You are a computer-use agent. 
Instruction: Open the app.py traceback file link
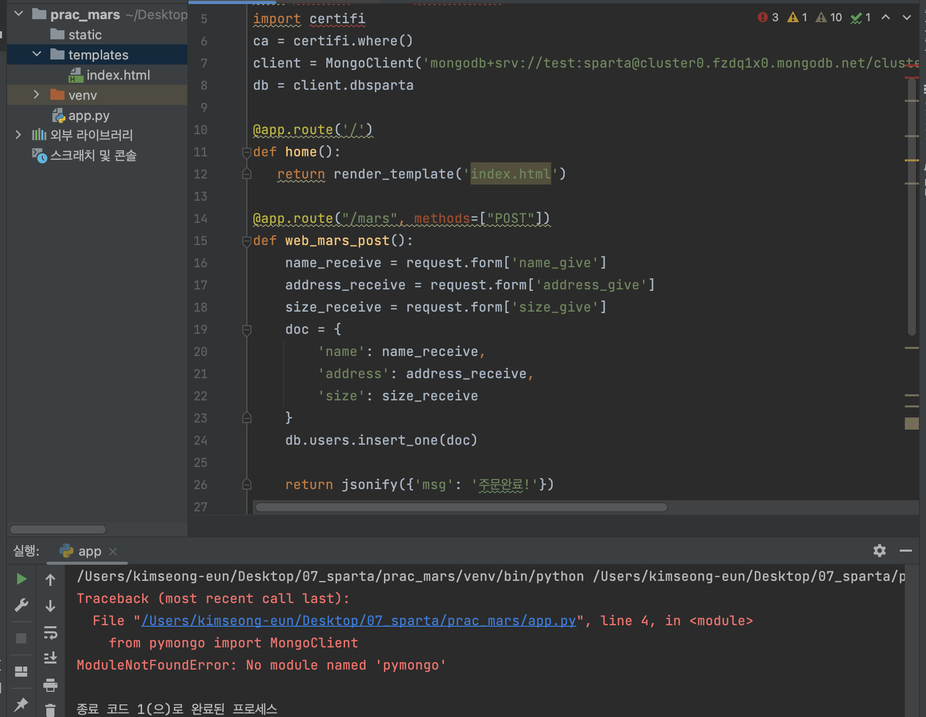358,621
